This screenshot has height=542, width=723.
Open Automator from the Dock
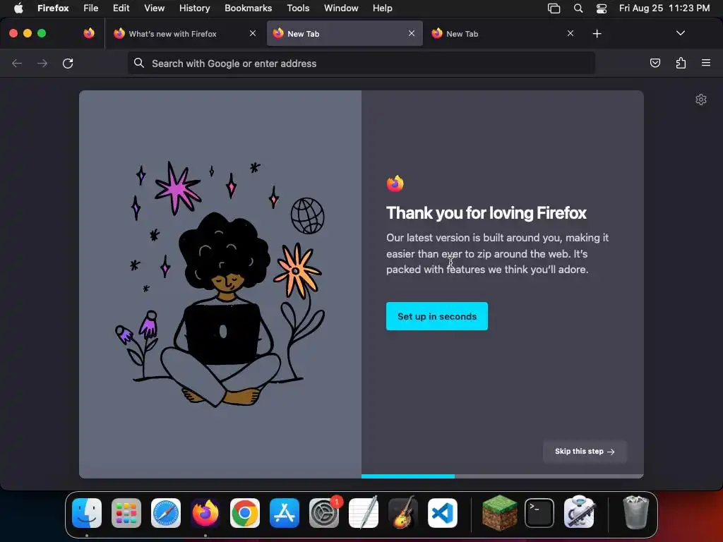tap(579, 513)
